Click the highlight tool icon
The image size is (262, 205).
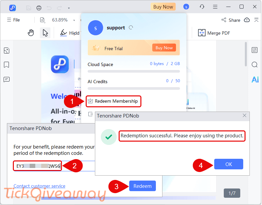point(64,33)
